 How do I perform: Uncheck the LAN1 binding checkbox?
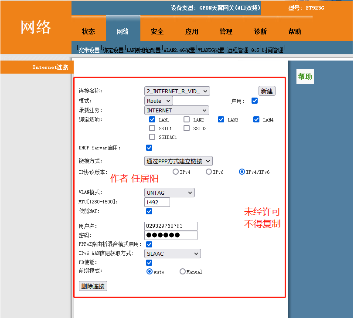152,119
